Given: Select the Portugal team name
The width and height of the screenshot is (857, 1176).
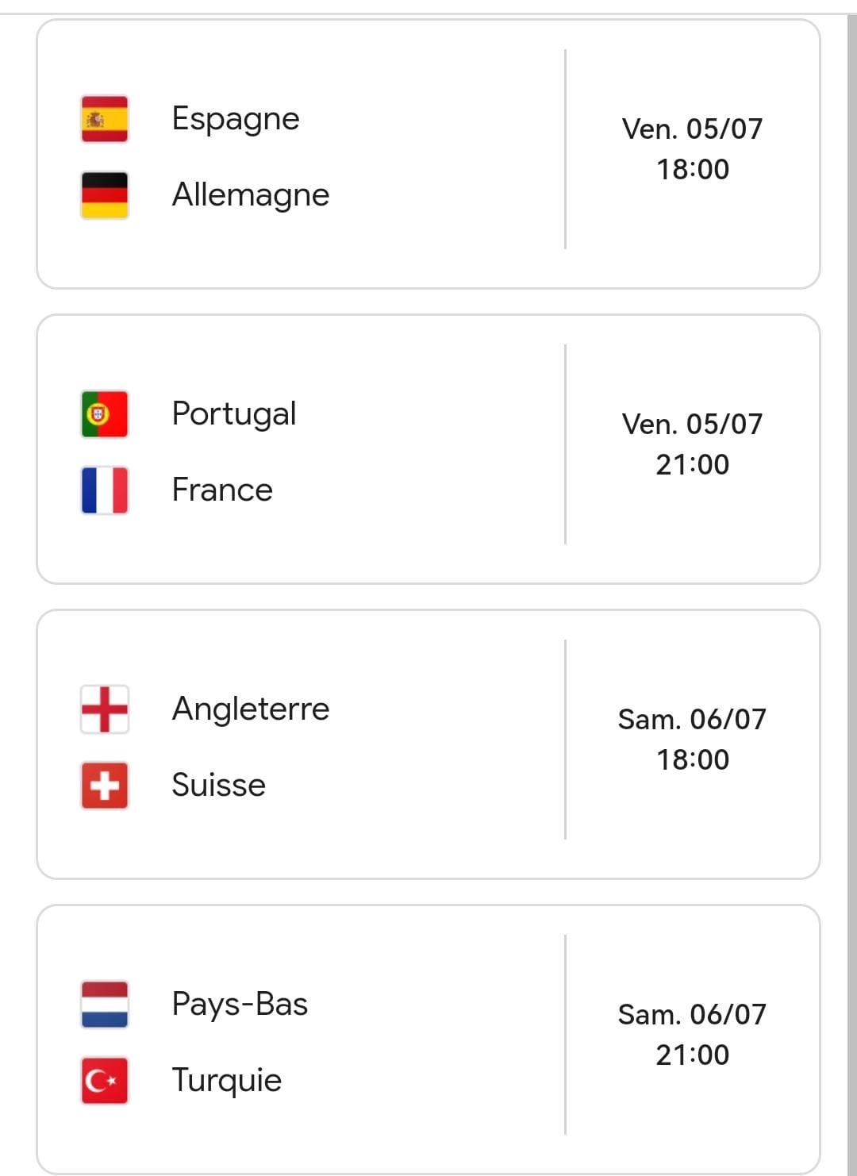Looking at the screenshot, I should click(x=234, y=414).
